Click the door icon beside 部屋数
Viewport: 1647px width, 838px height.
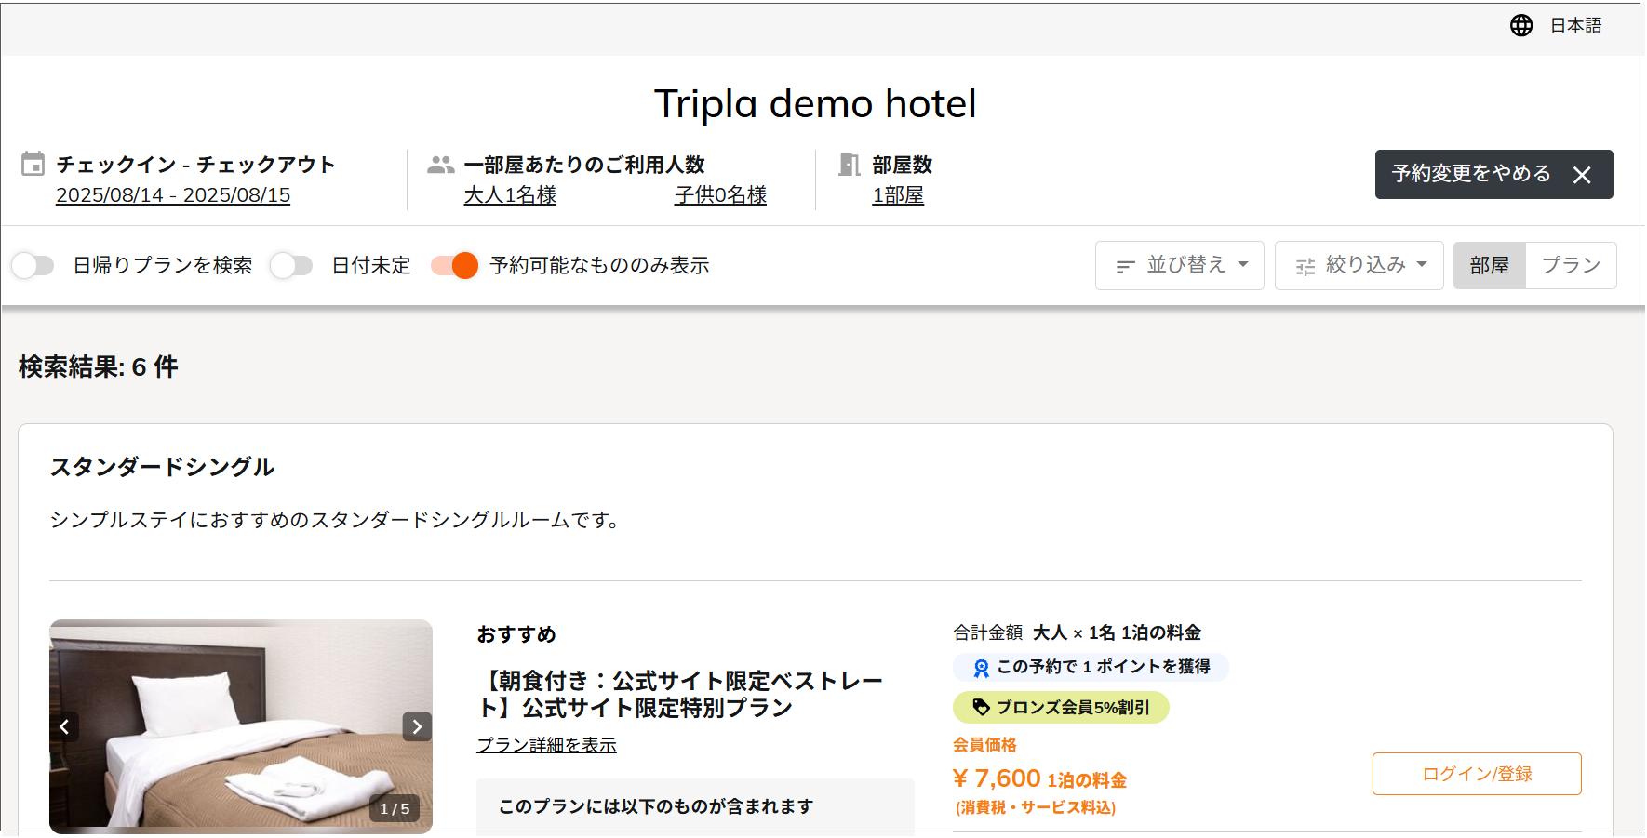click(x=849, y=165)
